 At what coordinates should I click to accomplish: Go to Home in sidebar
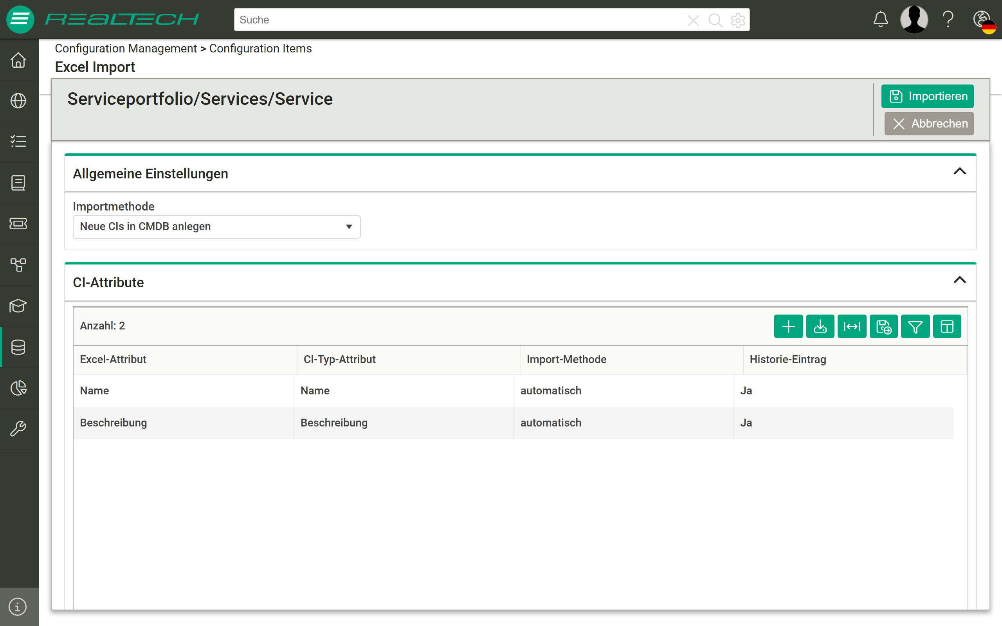(x=18, y=60)
